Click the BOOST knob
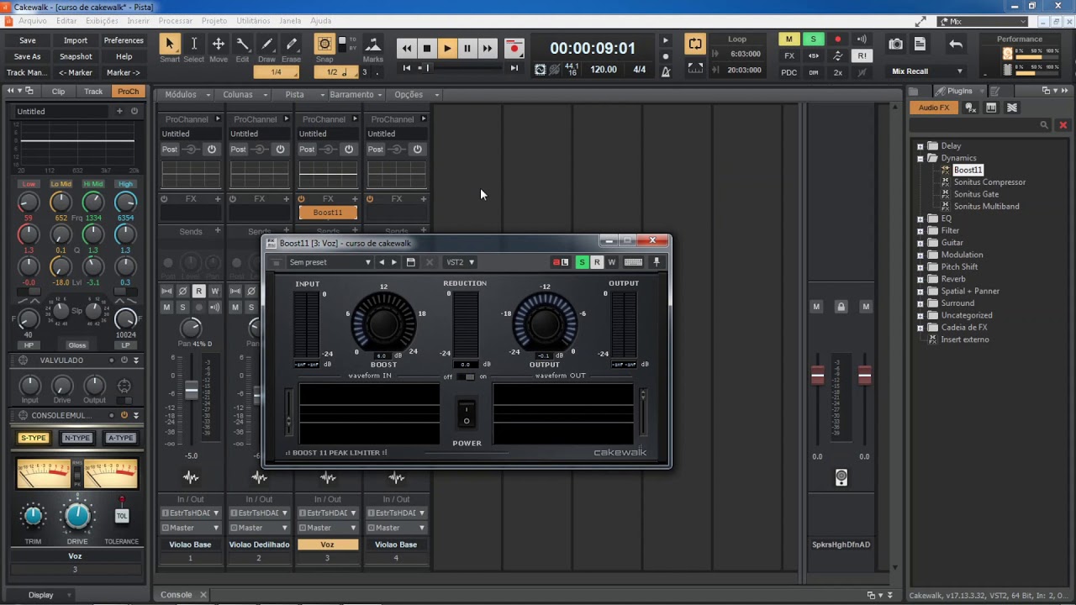 pyautogui.click(x=383, y=324)
